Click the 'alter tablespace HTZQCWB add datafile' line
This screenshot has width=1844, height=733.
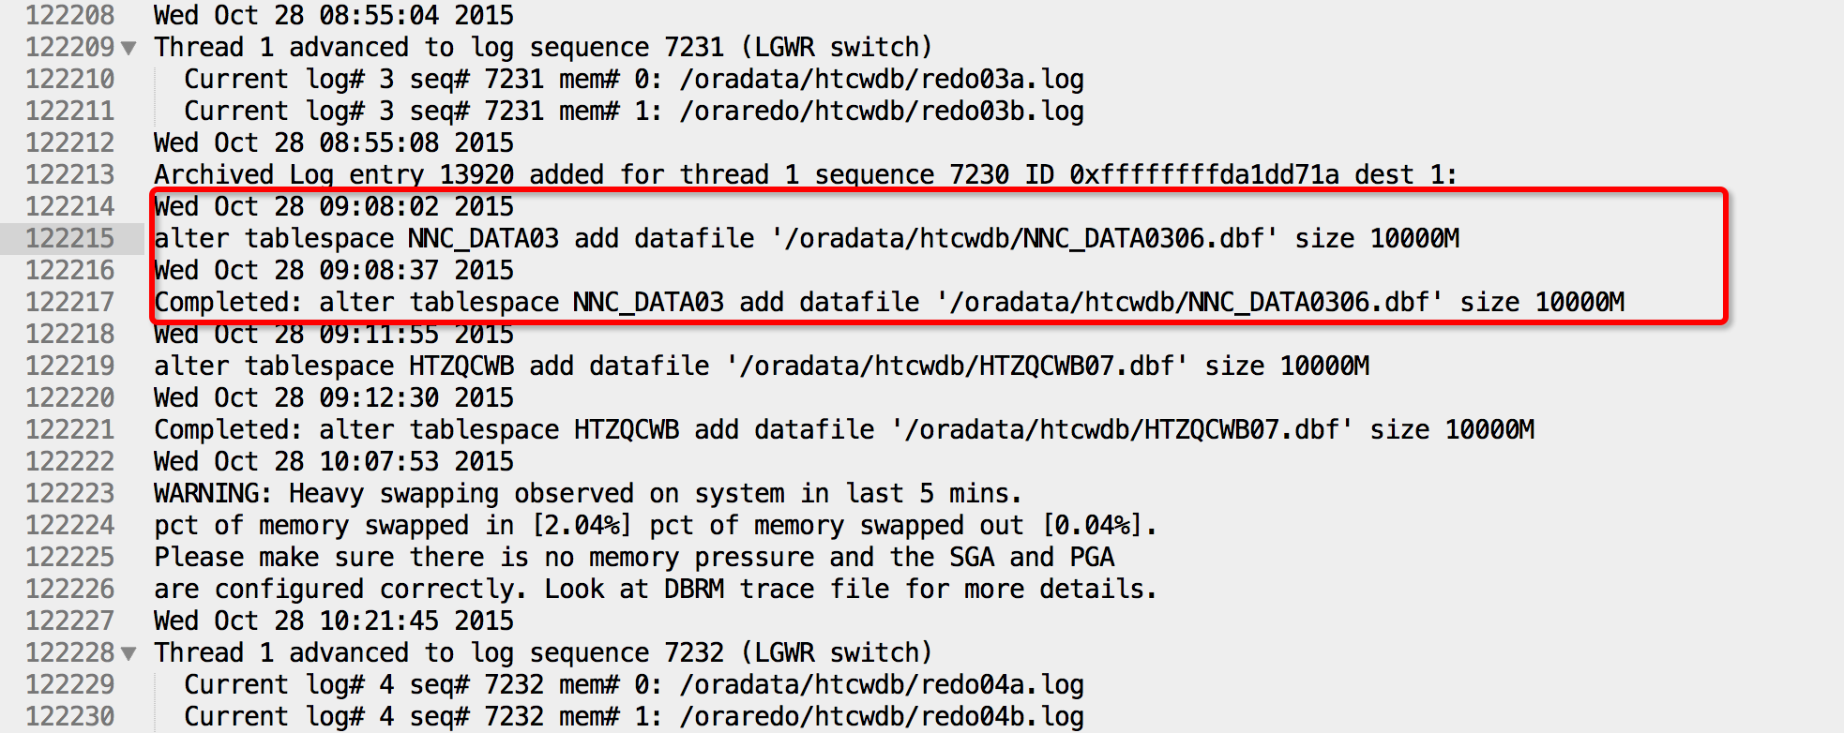762,366
